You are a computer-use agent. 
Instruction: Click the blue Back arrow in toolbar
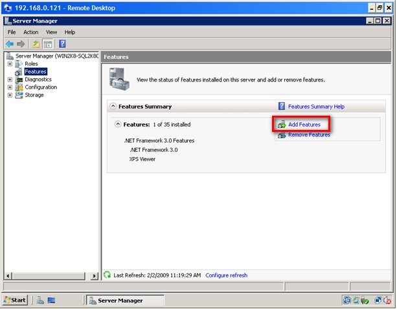[x=10, y=44]
